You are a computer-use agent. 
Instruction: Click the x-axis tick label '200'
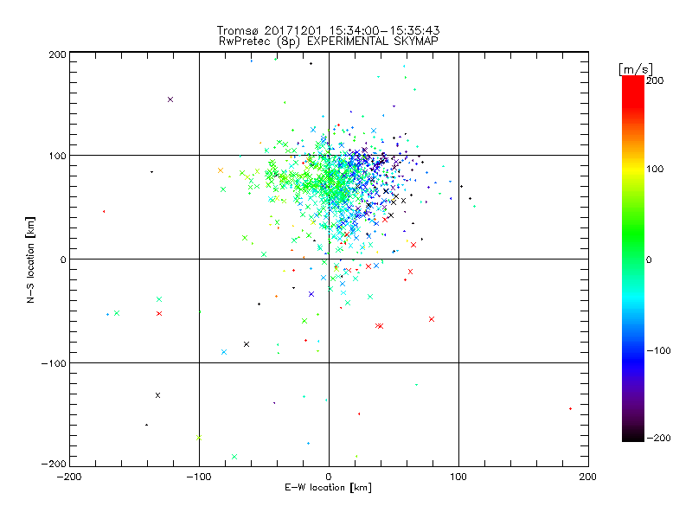(x=588, y=477)
